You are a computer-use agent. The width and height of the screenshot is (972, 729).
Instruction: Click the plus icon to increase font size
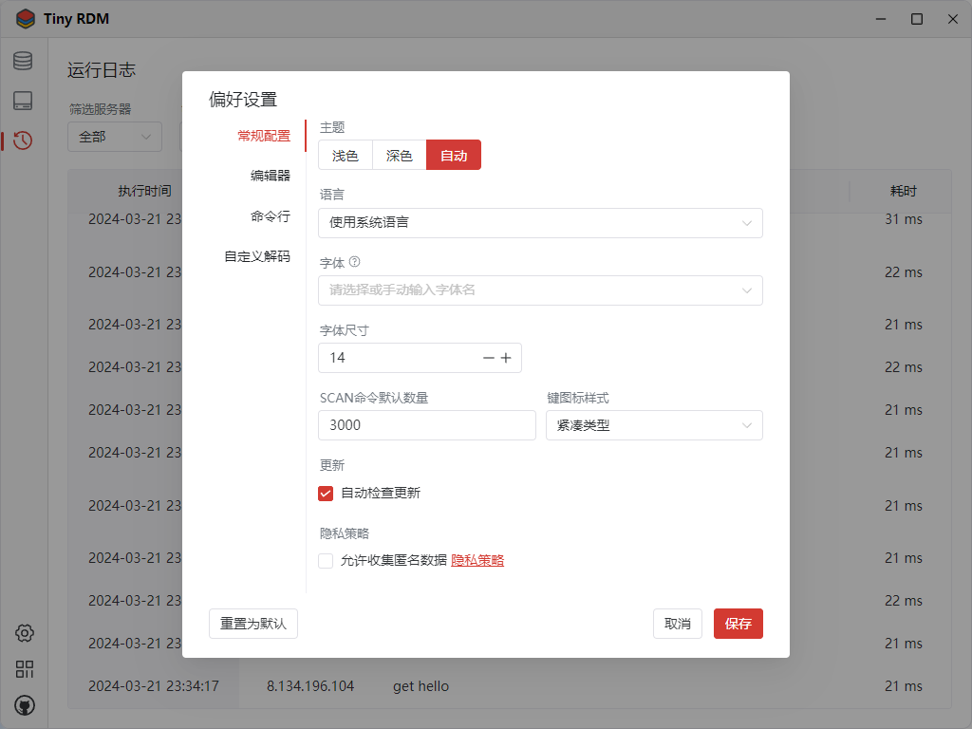tap(506, 358)
